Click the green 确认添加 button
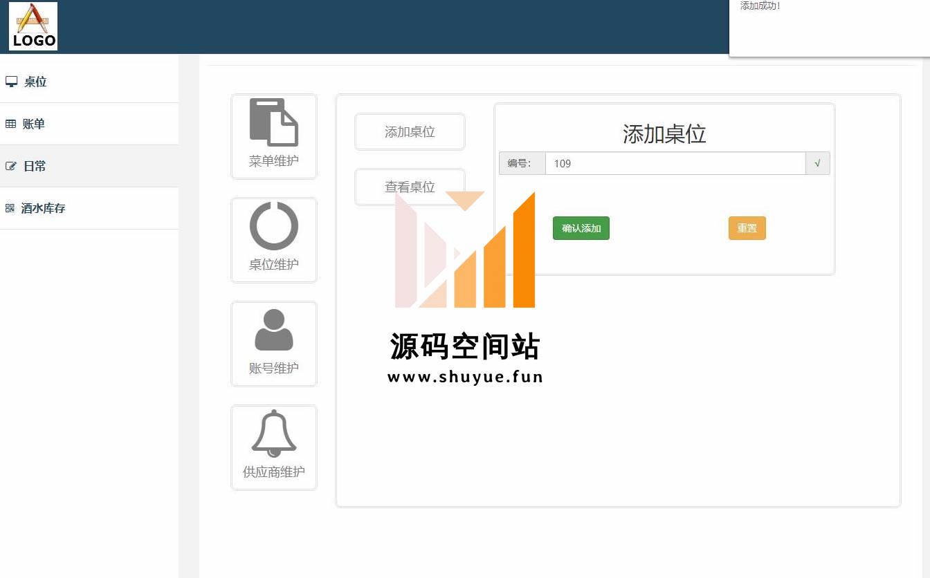Screen dimensions: 930x578 pos(581,228)
